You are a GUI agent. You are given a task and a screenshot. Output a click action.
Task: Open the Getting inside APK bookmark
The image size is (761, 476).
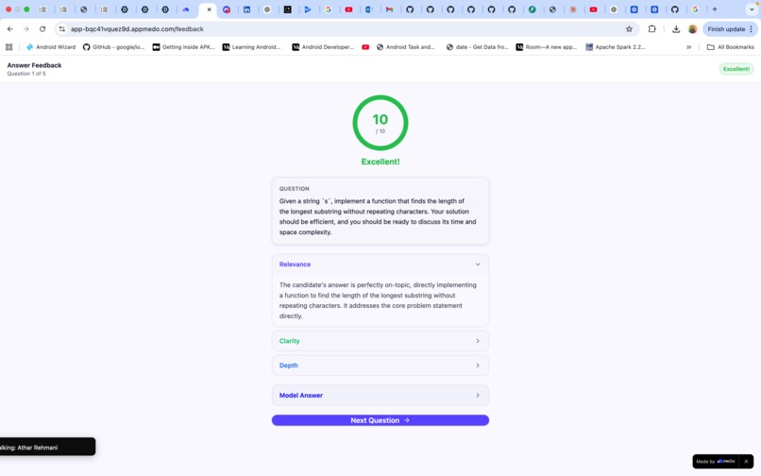tap(183, 47)
